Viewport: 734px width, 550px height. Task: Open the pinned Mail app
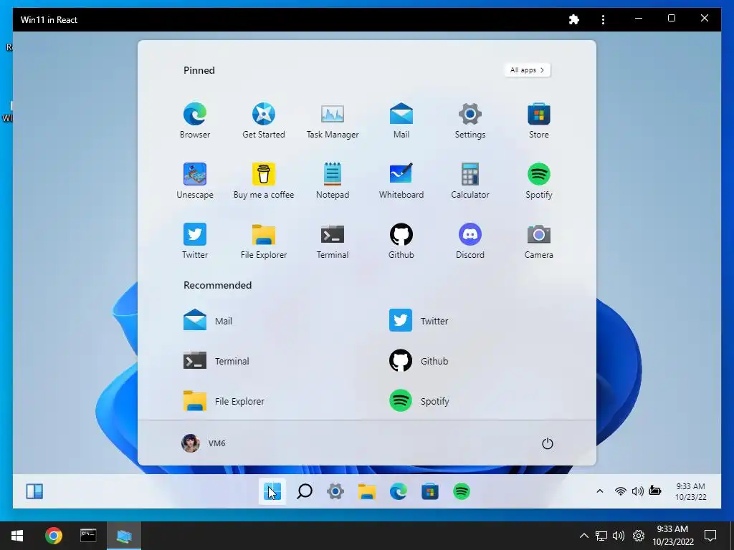(401, 120)
